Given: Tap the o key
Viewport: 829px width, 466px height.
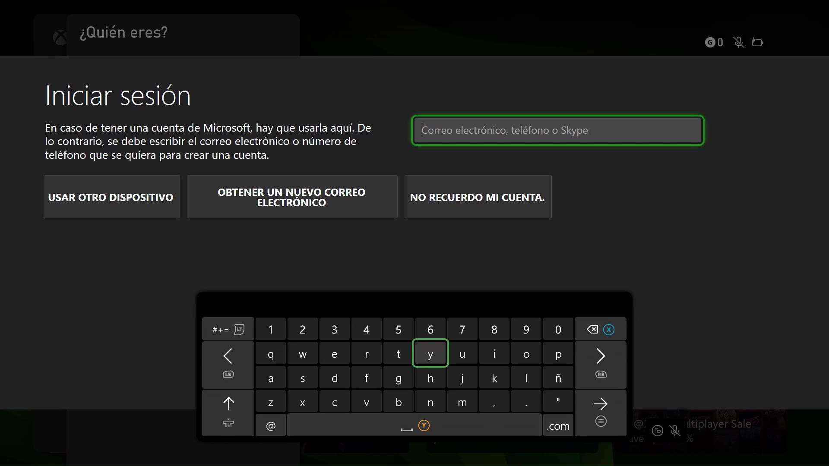Looking at the screenshot, I should (526, 354).
